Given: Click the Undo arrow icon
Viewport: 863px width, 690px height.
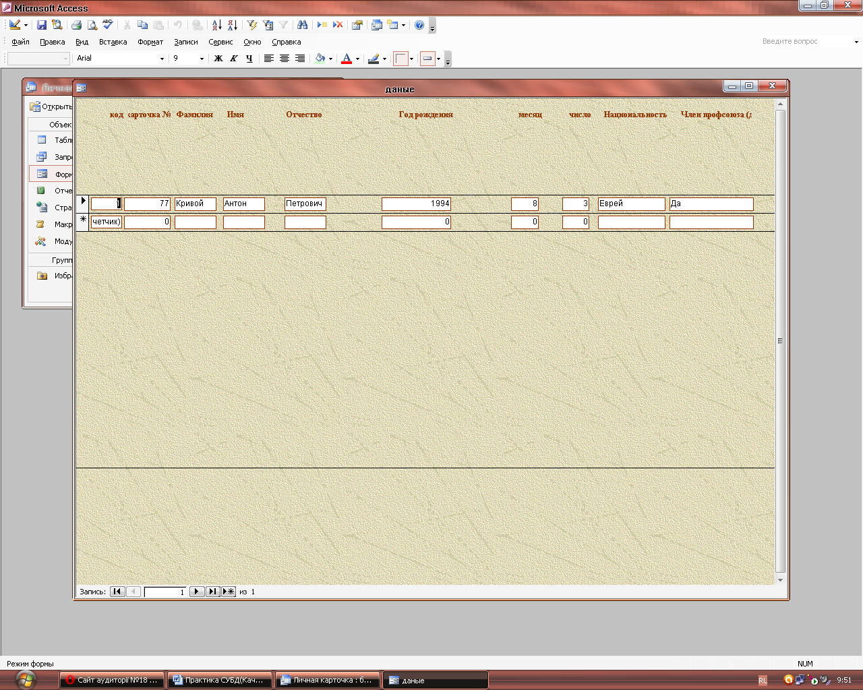Looking at the screenshot, I should pos(177,25).
